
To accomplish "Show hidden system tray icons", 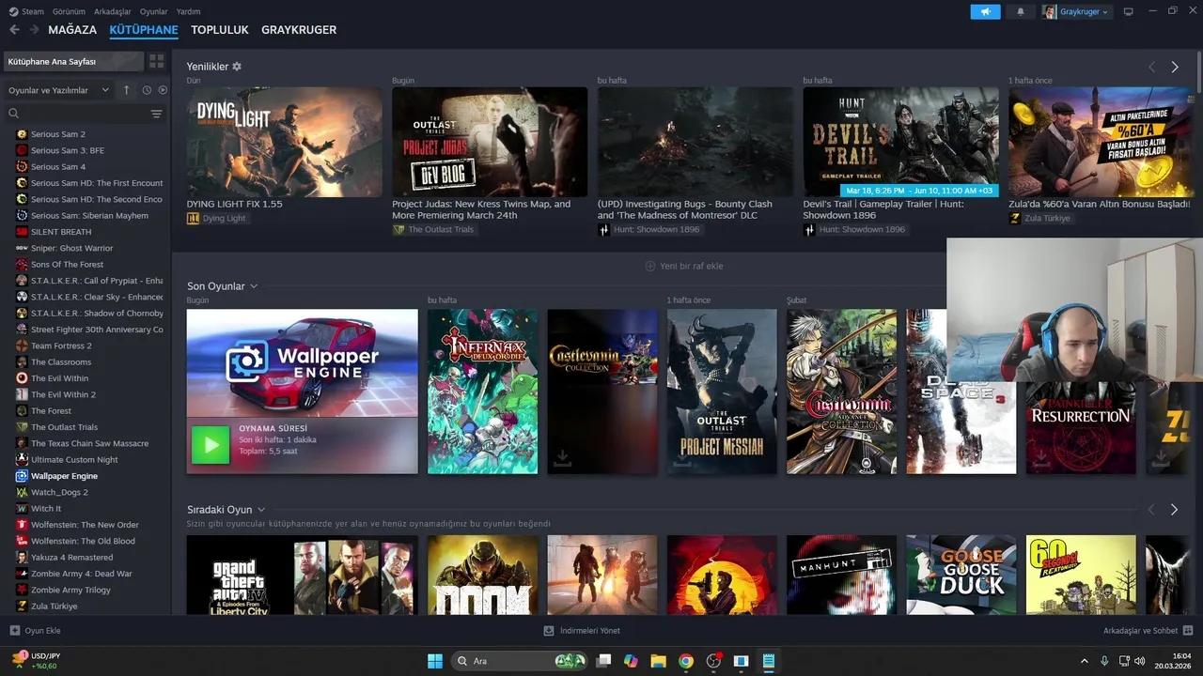I will tap(1085, 661).
